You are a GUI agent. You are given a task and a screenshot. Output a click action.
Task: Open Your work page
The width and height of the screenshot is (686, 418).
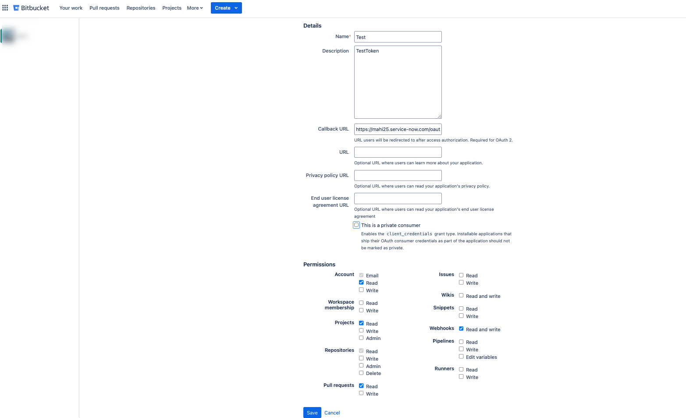(x=71, y=8)
